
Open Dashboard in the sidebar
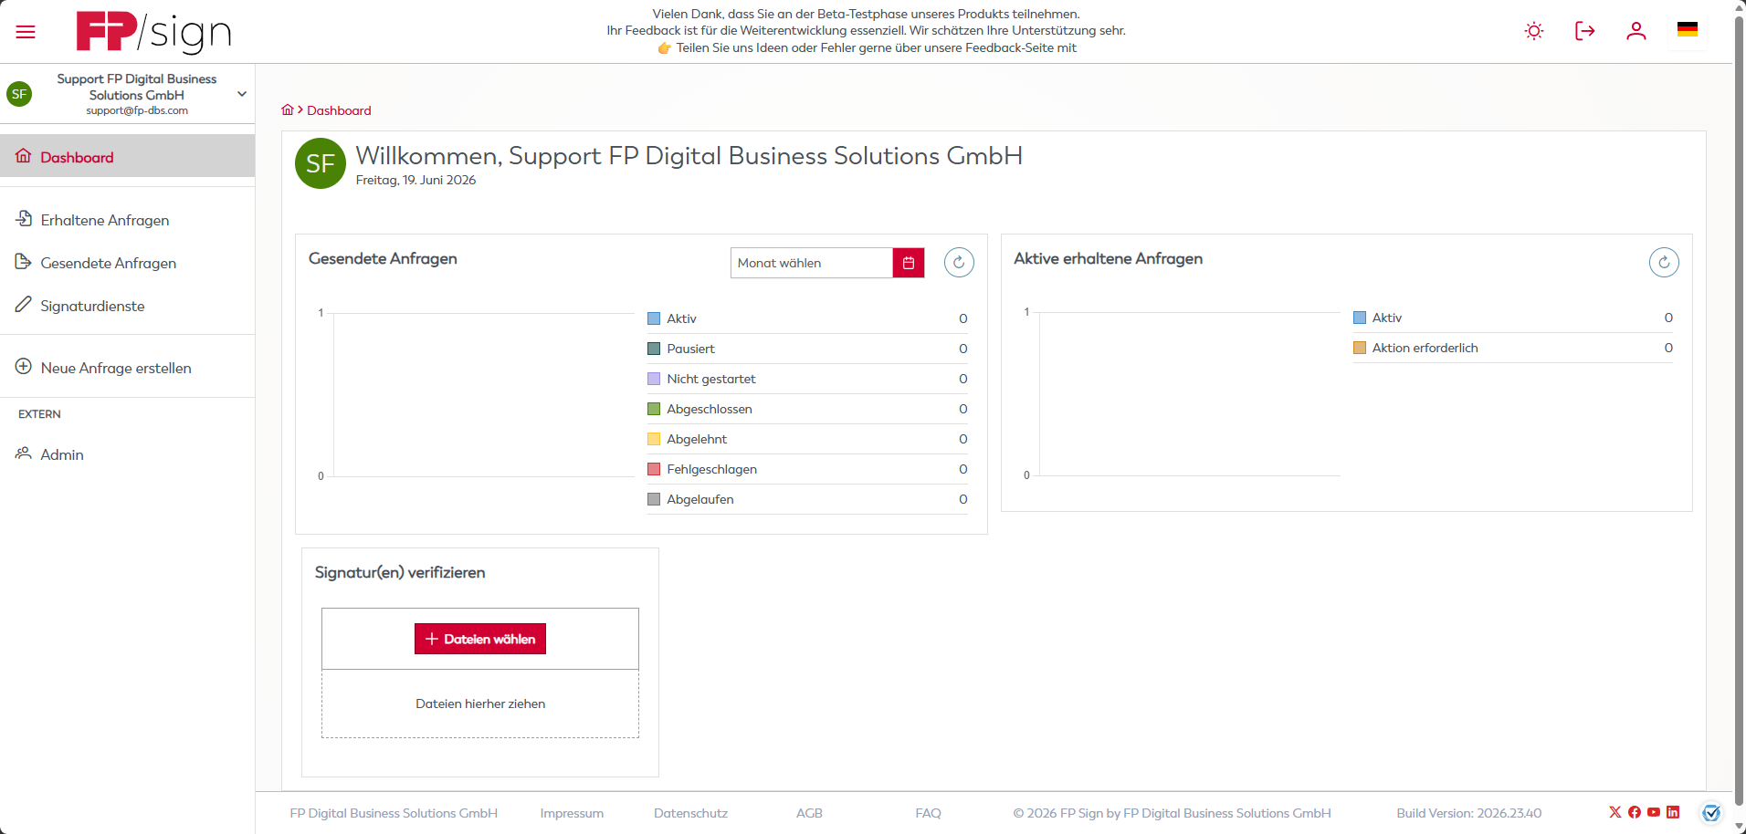click(x=127, y=157)
